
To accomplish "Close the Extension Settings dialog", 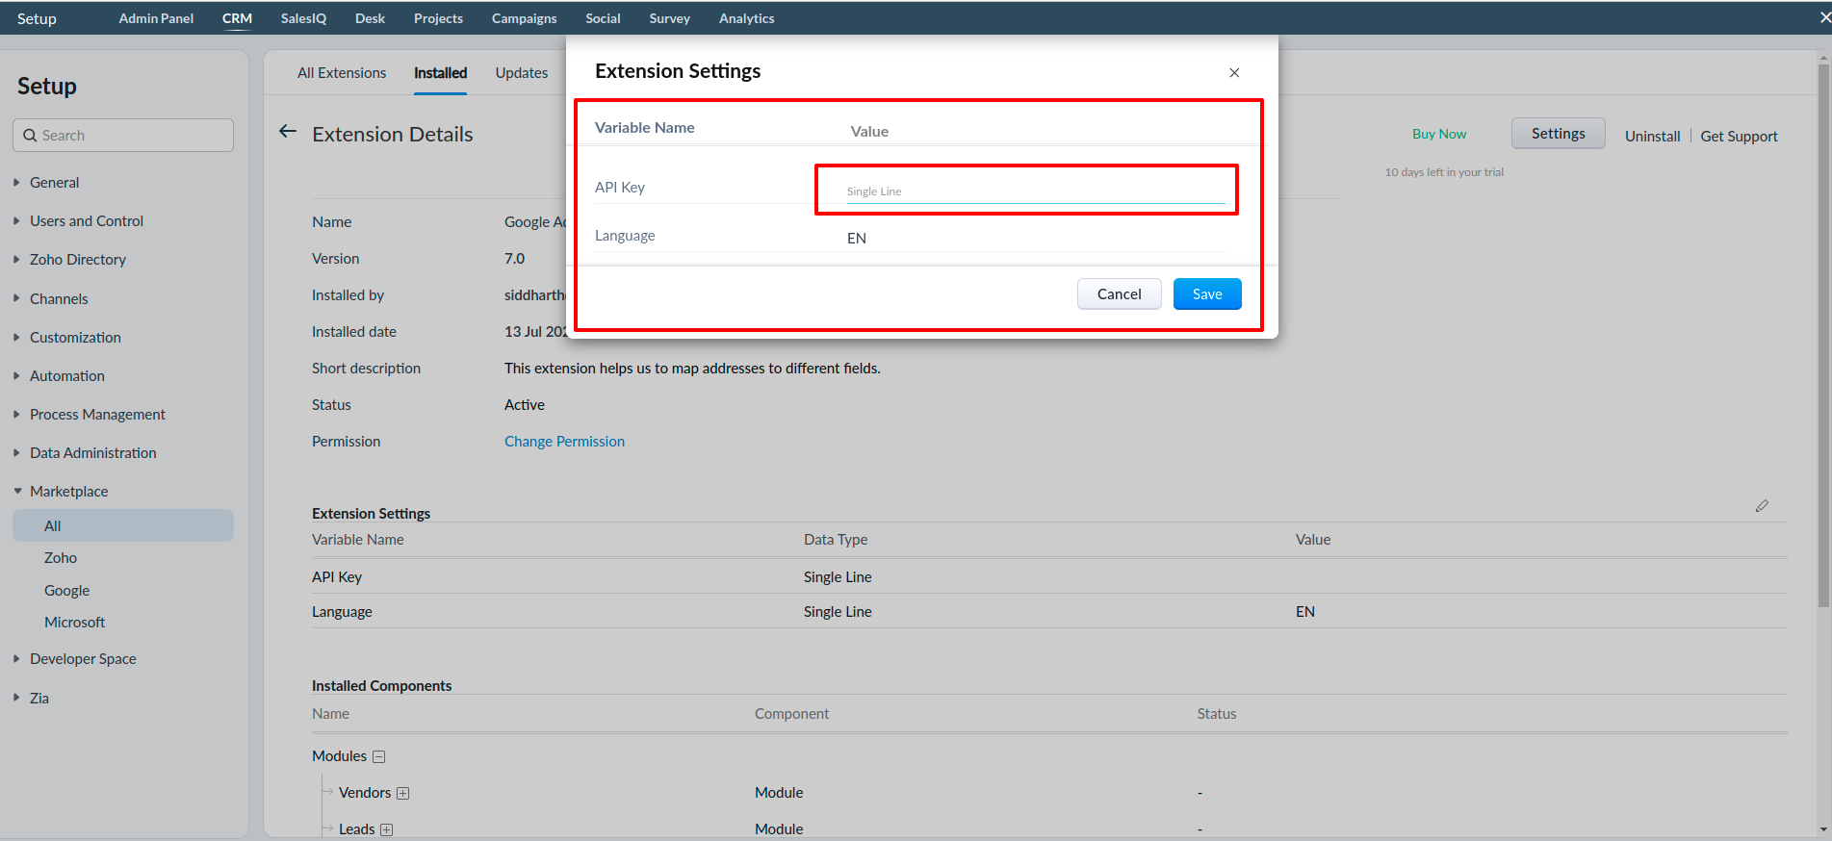I will pos(1234,73).
